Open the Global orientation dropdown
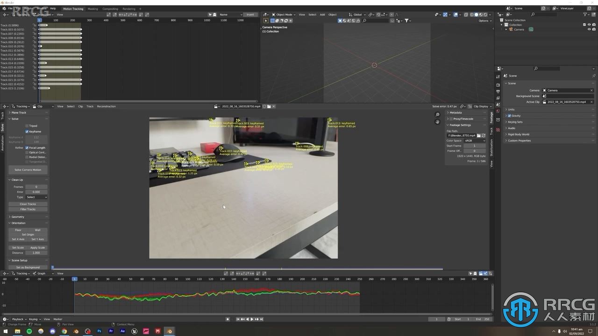 pos(357,14)
